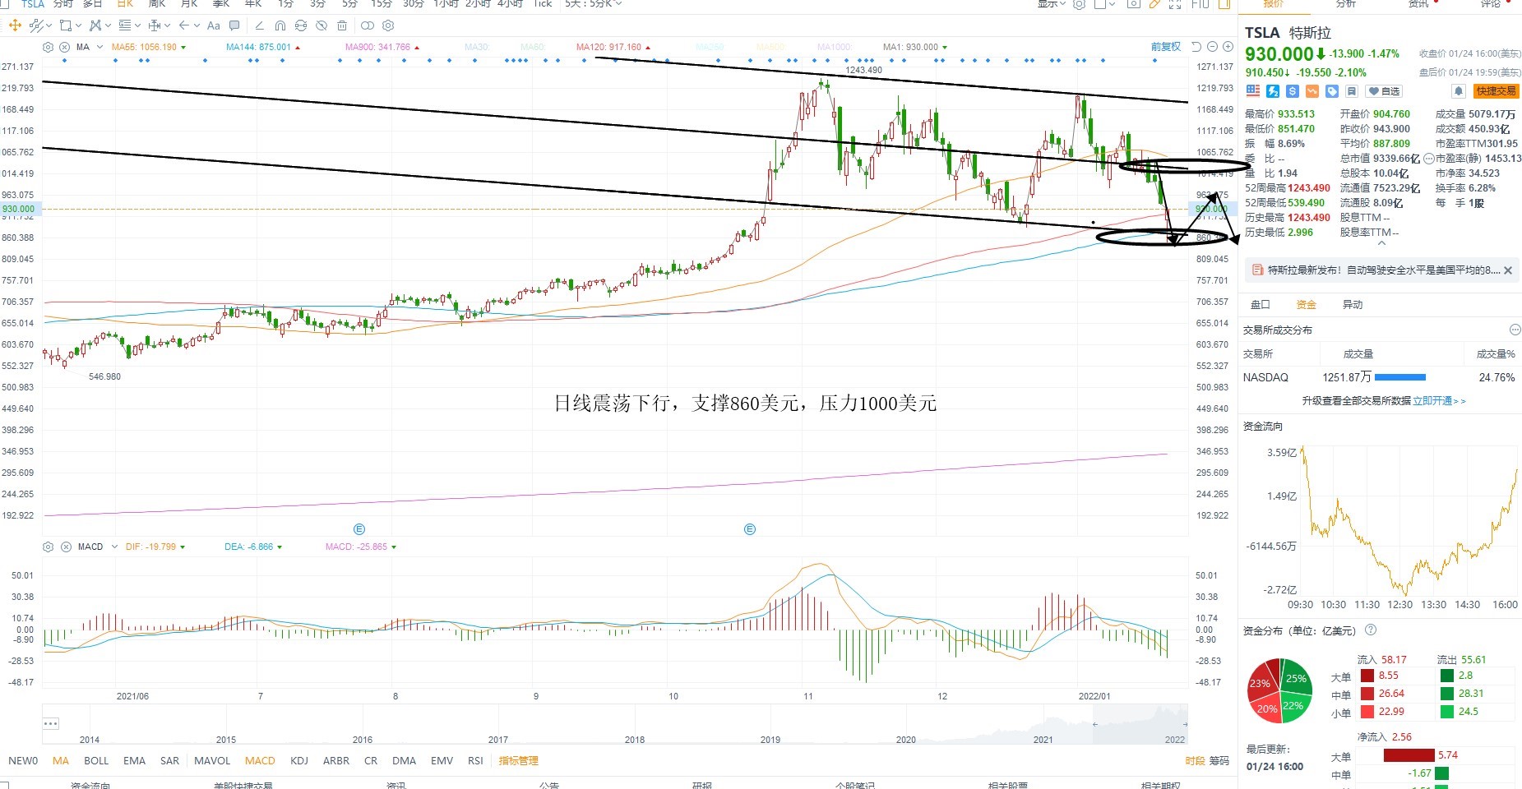Switch to the 盘口 tab

(1261, 304)
